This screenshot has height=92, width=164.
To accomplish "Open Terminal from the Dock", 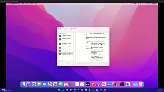I will point(122,84).
